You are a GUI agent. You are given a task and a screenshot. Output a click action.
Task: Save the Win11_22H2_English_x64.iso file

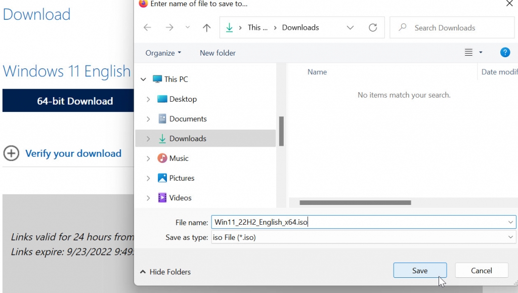[420, 270]
